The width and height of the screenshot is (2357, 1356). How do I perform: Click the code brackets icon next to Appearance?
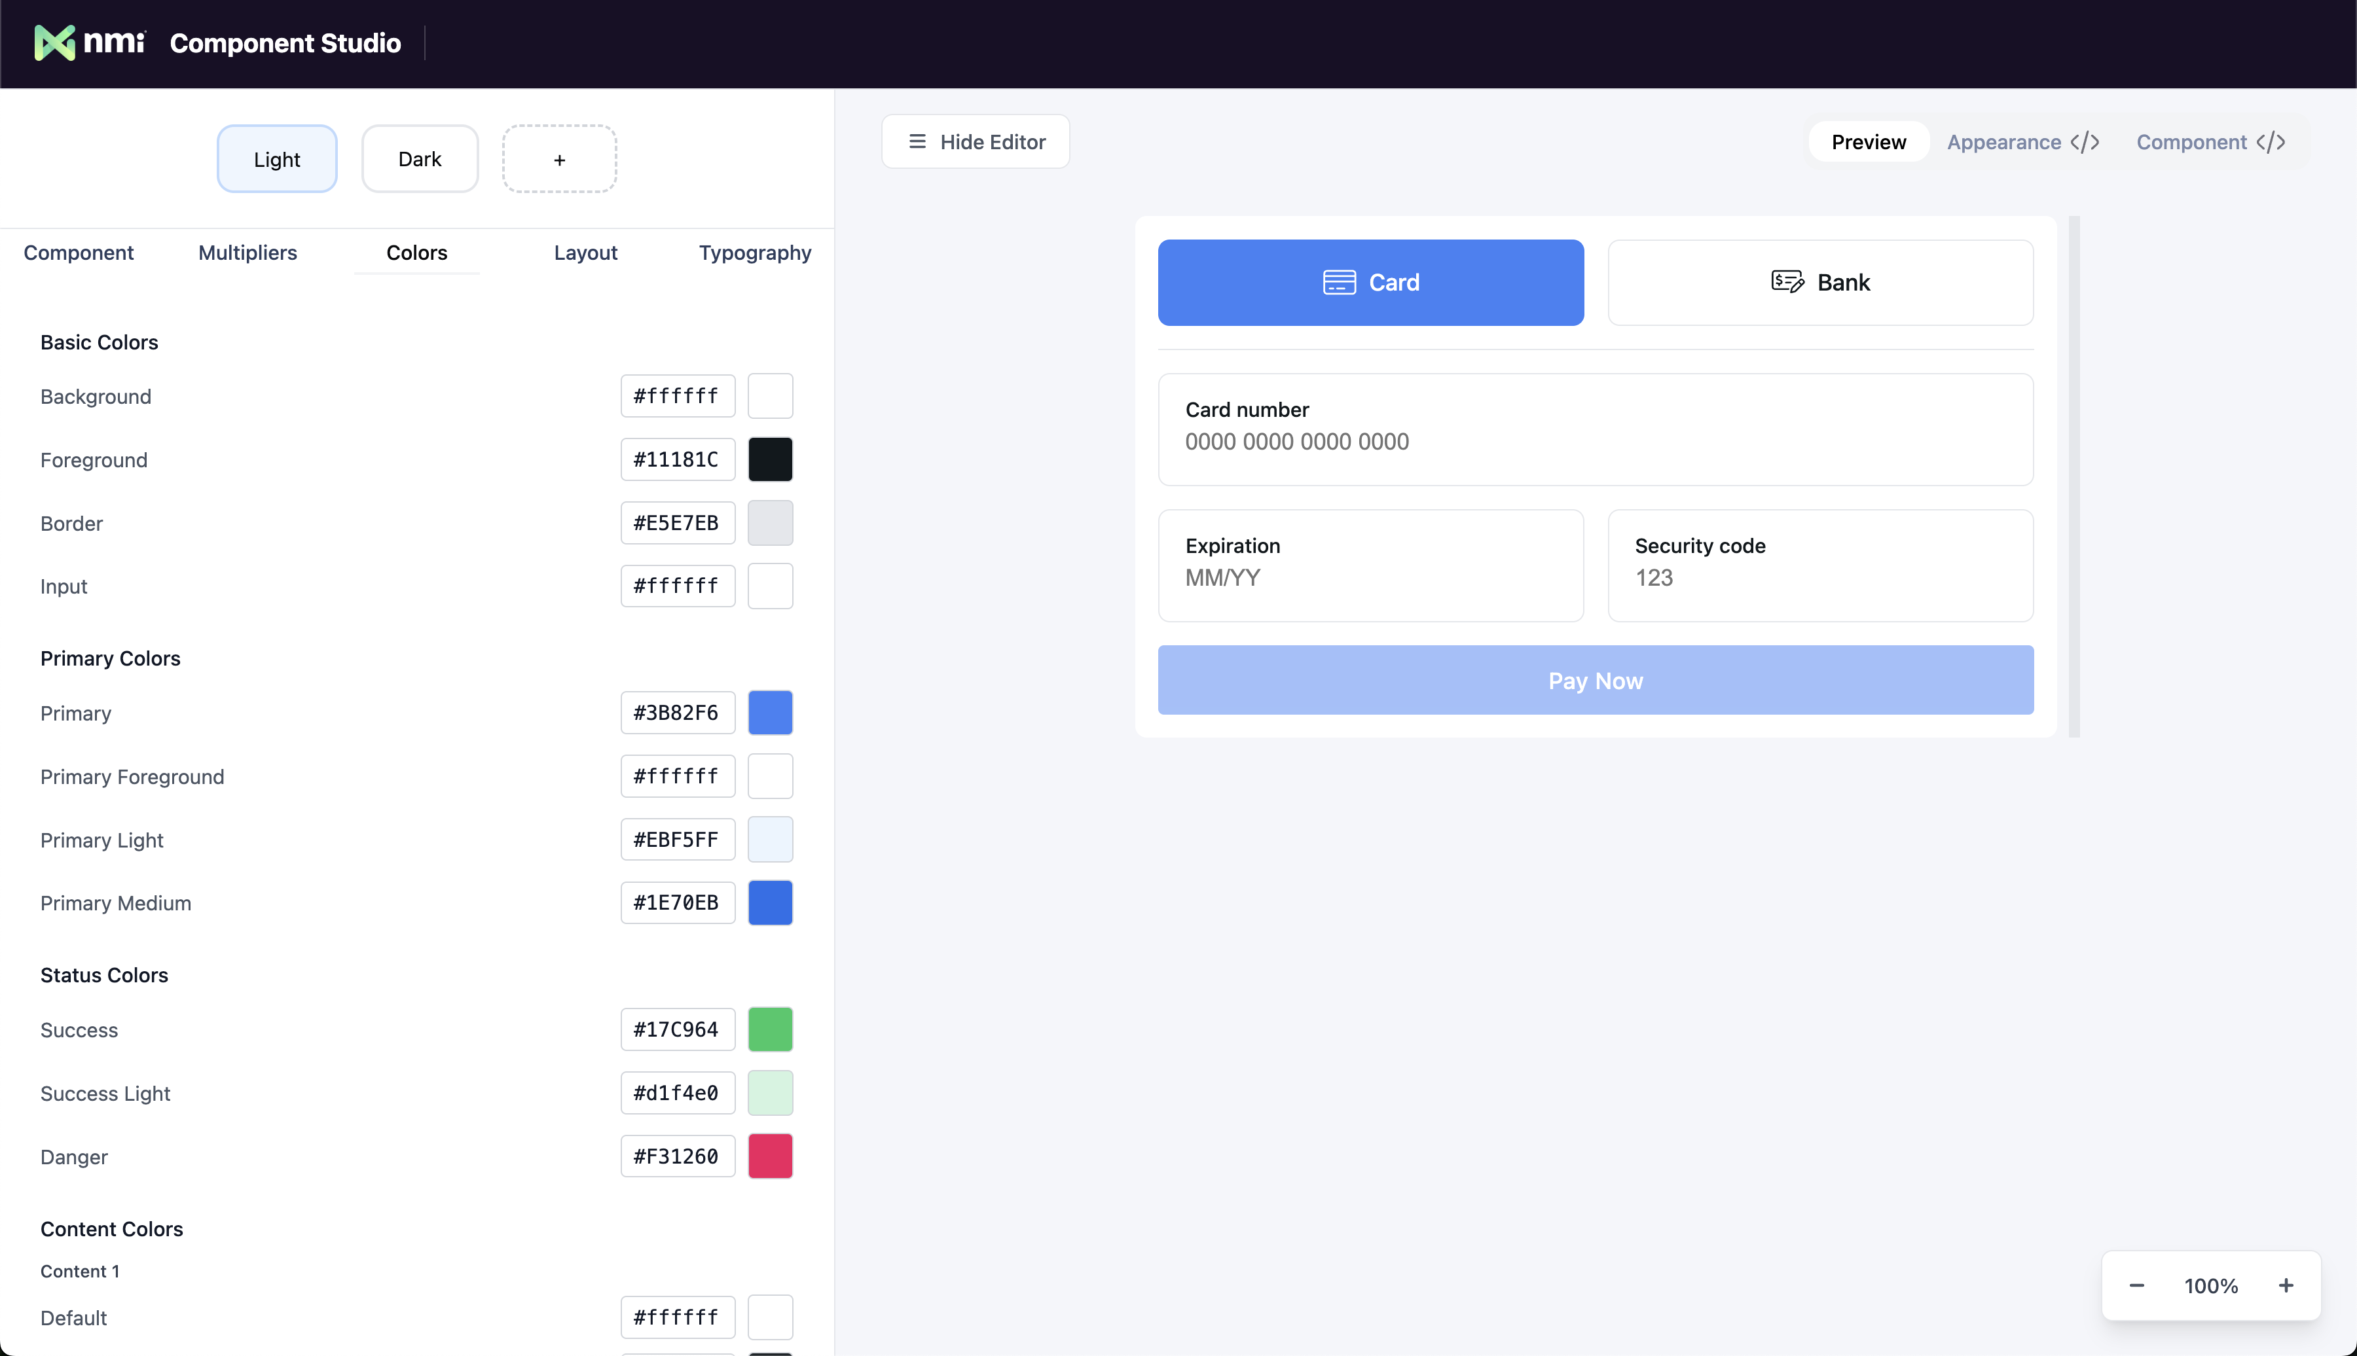coord(2084,143)
